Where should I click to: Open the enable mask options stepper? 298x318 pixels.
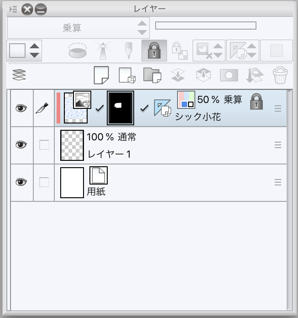pos(209,51)
